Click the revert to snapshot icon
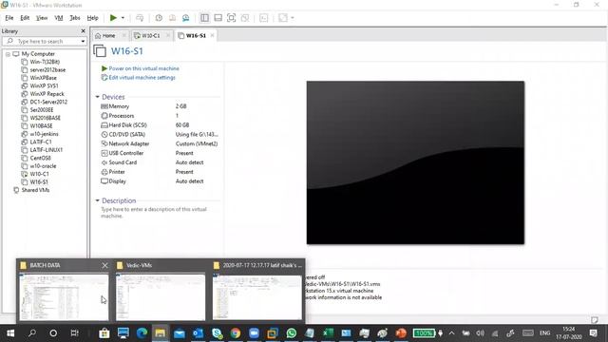 tap(172, 18)
